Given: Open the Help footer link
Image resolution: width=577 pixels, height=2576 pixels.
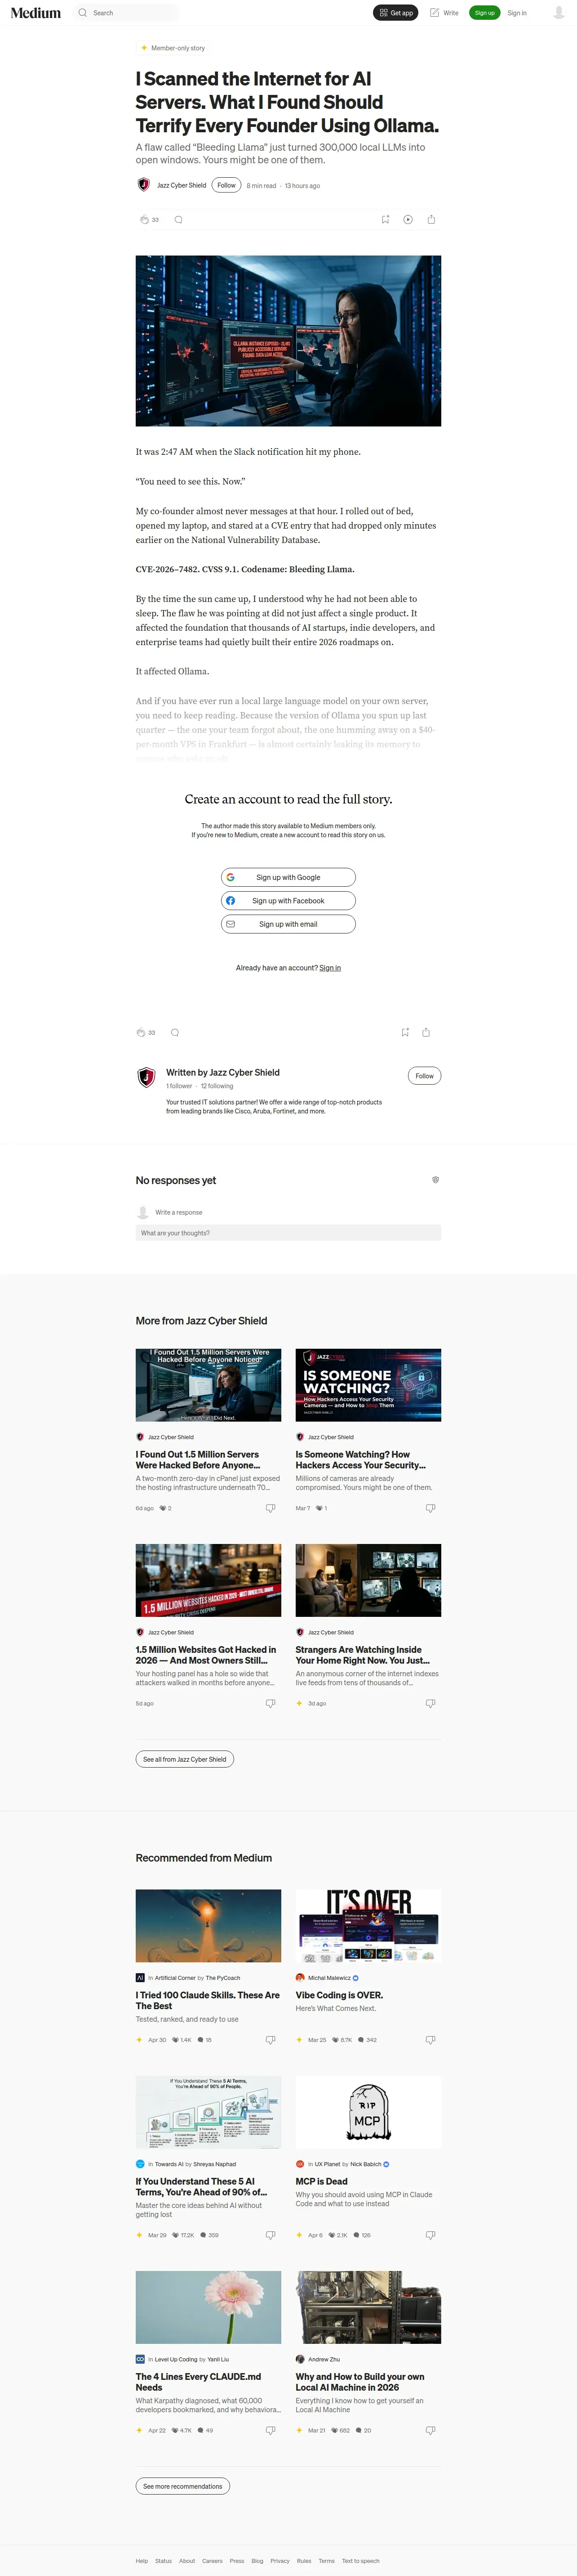Looking at the screenshot, I should coord(142,2561).
